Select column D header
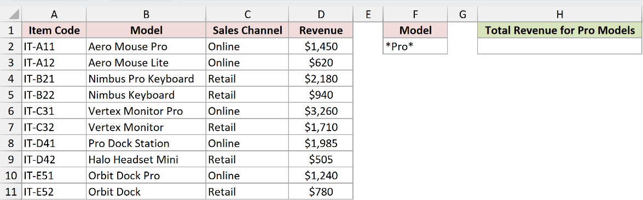Image resolution: width=643 pixels, height=200 pixels. point(321,15)
